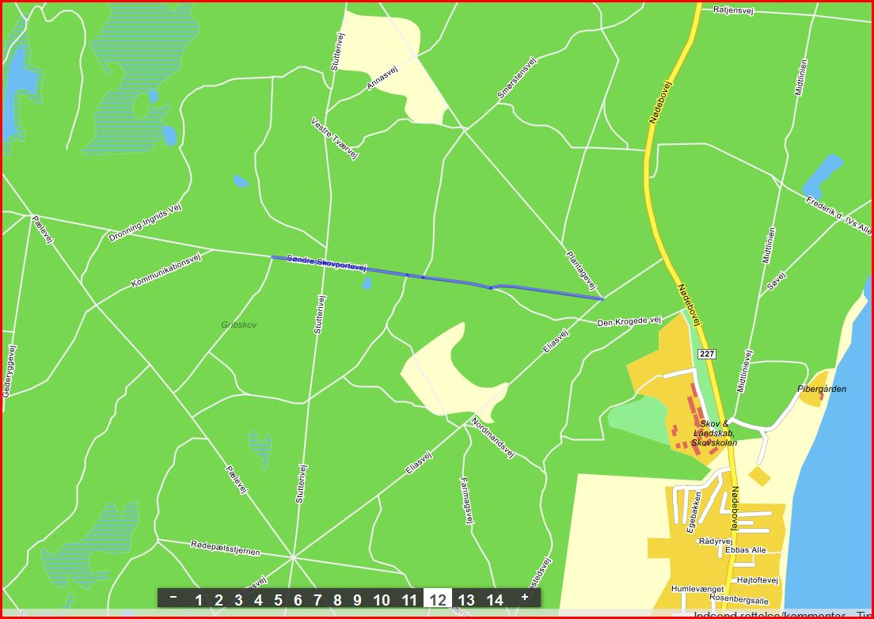This screenshot has width=874, height=619.
Task: Zoom out with the minus button
Action: coord(173,598)
